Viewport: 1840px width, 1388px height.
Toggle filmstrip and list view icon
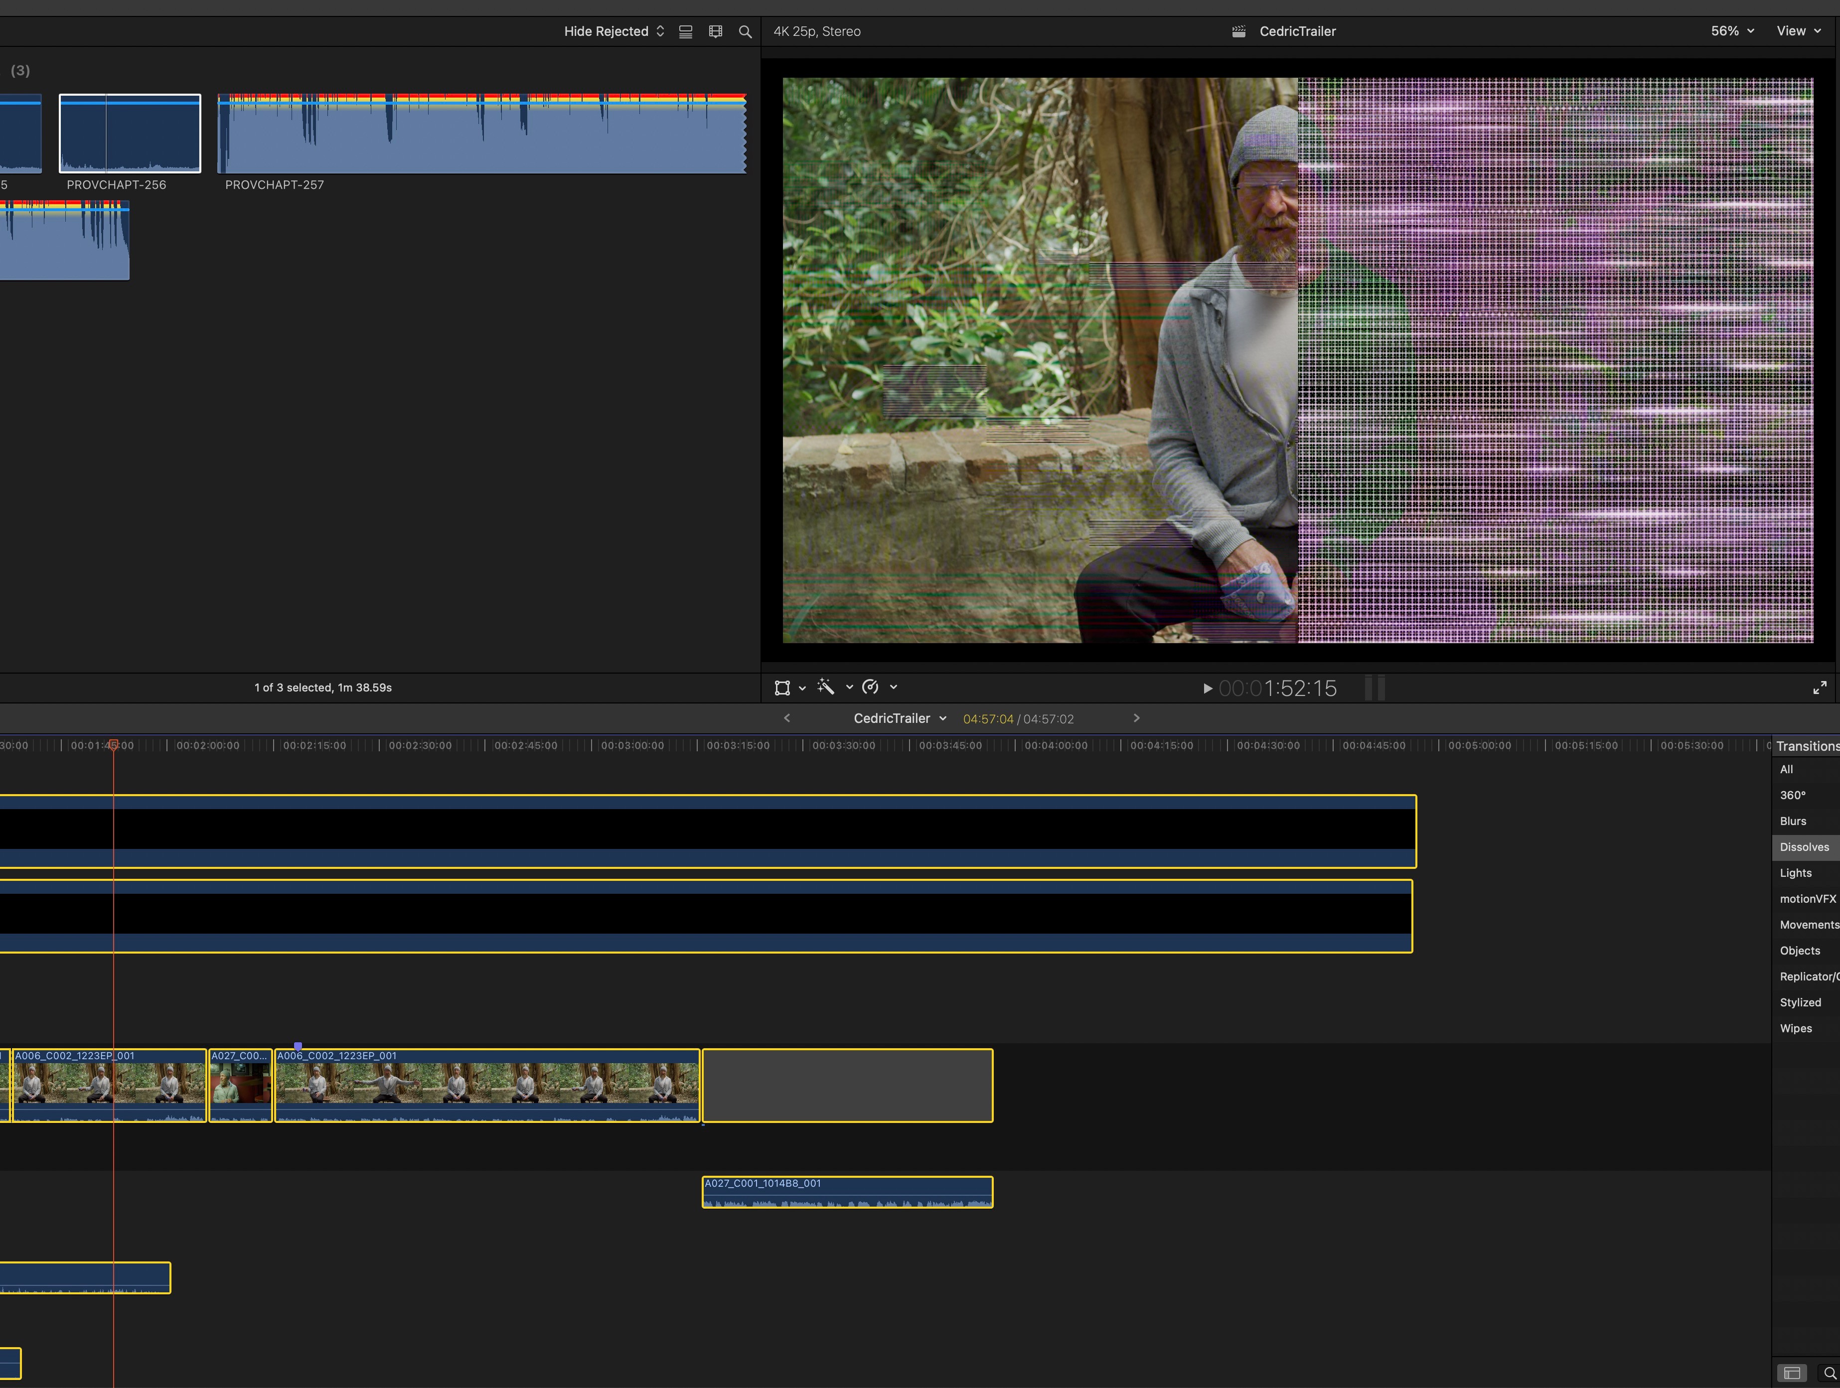[685, 31]
